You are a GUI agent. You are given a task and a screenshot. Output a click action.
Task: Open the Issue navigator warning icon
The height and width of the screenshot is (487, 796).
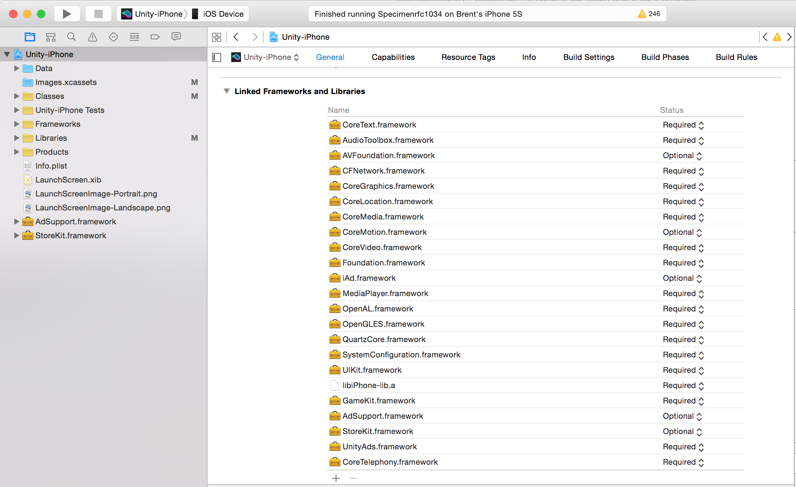pos(93,37)
